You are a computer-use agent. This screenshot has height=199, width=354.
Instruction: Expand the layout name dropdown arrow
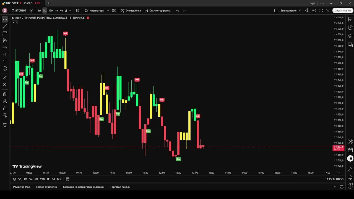click(x=300, y=11)
